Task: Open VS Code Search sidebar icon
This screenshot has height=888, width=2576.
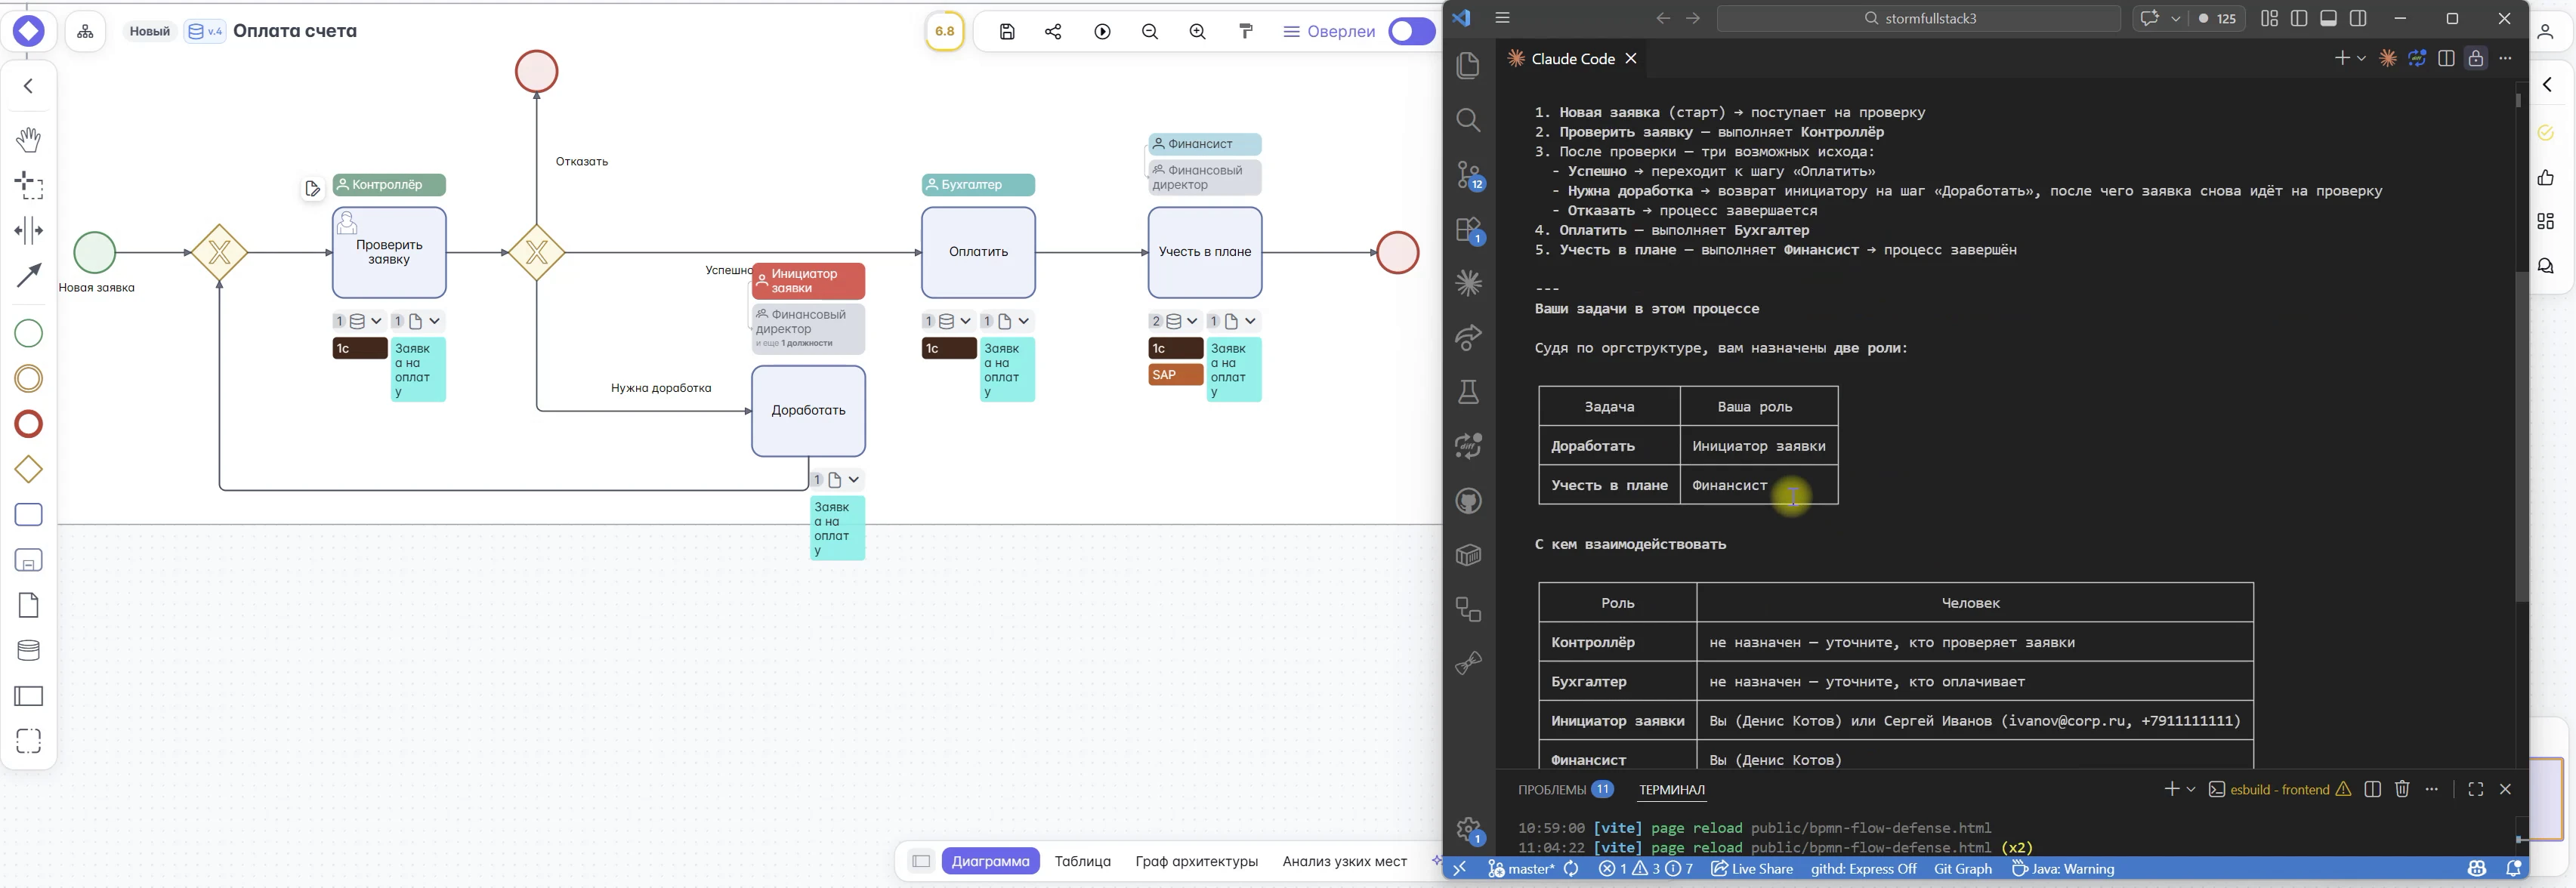Action: coord(1468,121)
